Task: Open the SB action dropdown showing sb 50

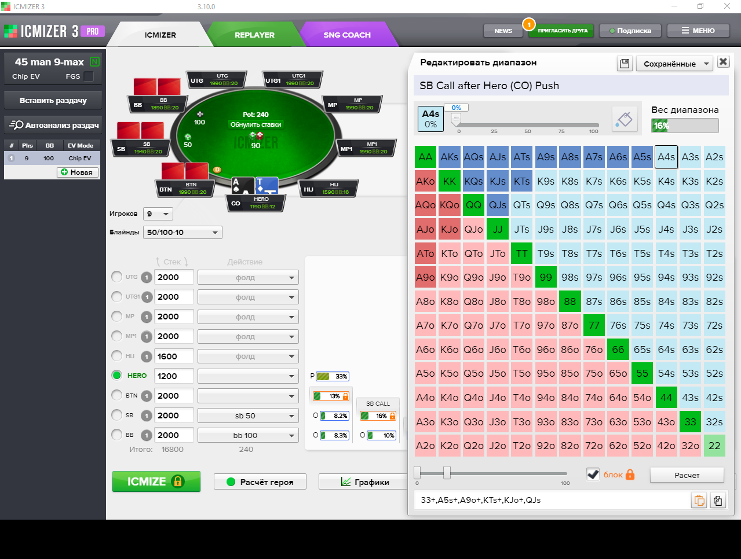Action: pos(248,415)
